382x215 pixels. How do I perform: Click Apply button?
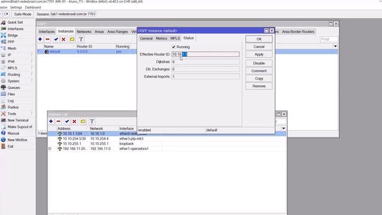point(259,54)
